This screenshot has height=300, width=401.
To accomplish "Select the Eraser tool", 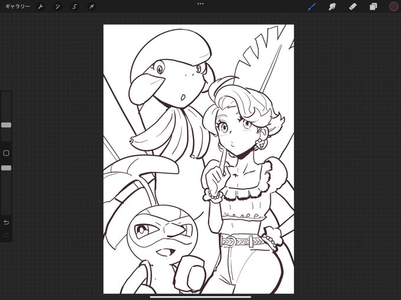I will pos(353,6).
